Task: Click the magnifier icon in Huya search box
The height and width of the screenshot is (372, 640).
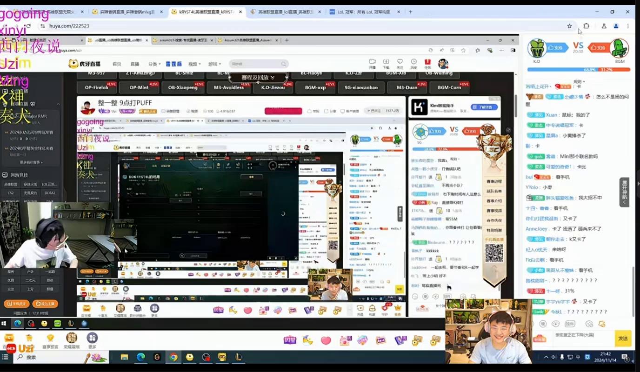Action: click(x=283, y=64)
